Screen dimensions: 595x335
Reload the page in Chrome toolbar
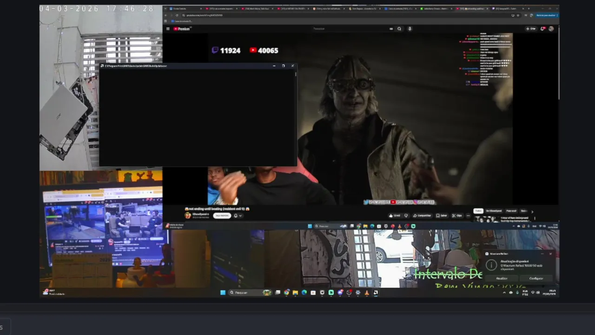(x=177, y=15)
